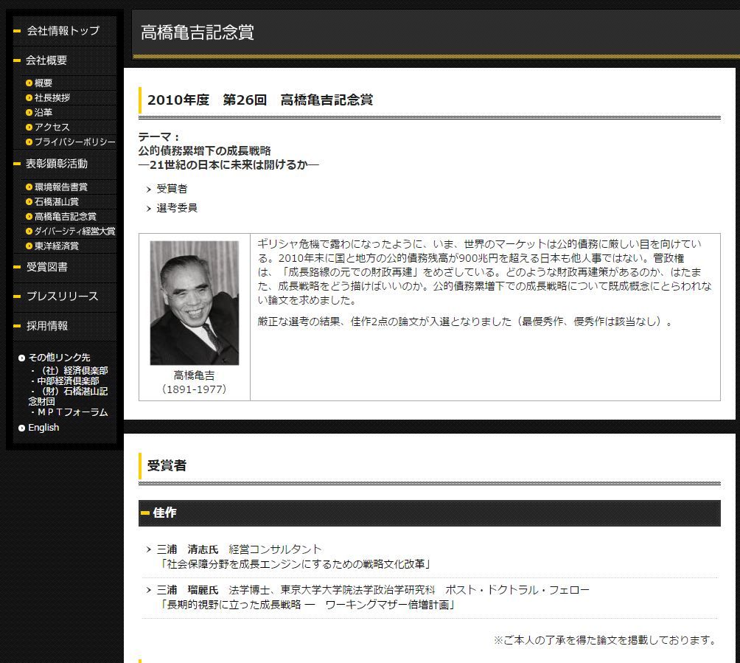Image resolution: width=740 pixels, height=663 pixels.
Task: Open ダイバーシティ経営大賞 in the sidebar
Action: (75, 231)
